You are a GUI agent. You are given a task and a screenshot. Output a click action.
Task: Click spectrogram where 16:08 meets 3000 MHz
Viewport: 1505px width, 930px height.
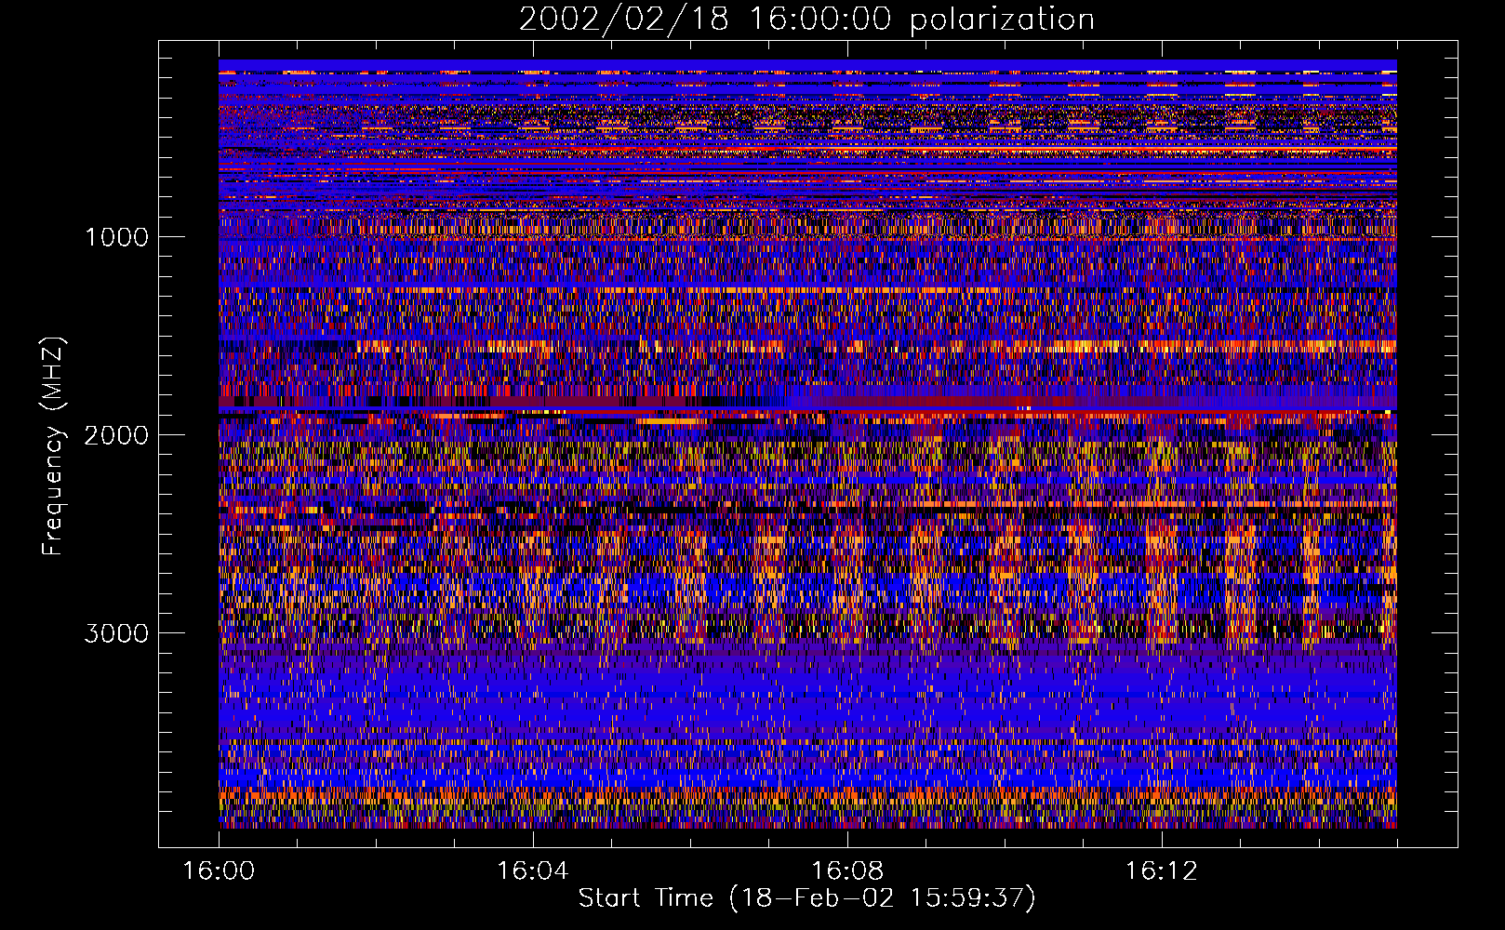pyautogui.click(x=846, y=632)
